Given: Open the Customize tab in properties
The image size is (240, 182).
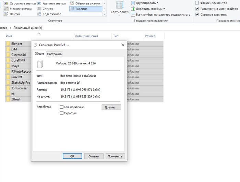Looking at the screenshot, I should pyautogui.click(x=54, y=54).
